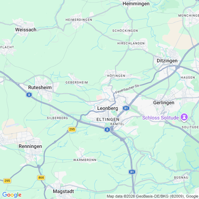
Task: Click the Renningen town label
Action: 30,146
